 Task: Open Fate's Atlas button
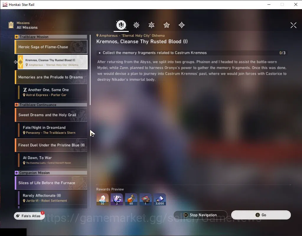point(29,216)
